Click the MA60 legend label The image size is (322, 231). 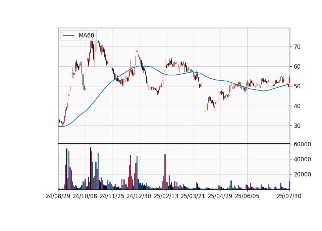[86, 35]
